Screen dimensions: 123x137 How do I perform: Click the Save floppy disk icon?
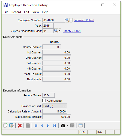28,125
